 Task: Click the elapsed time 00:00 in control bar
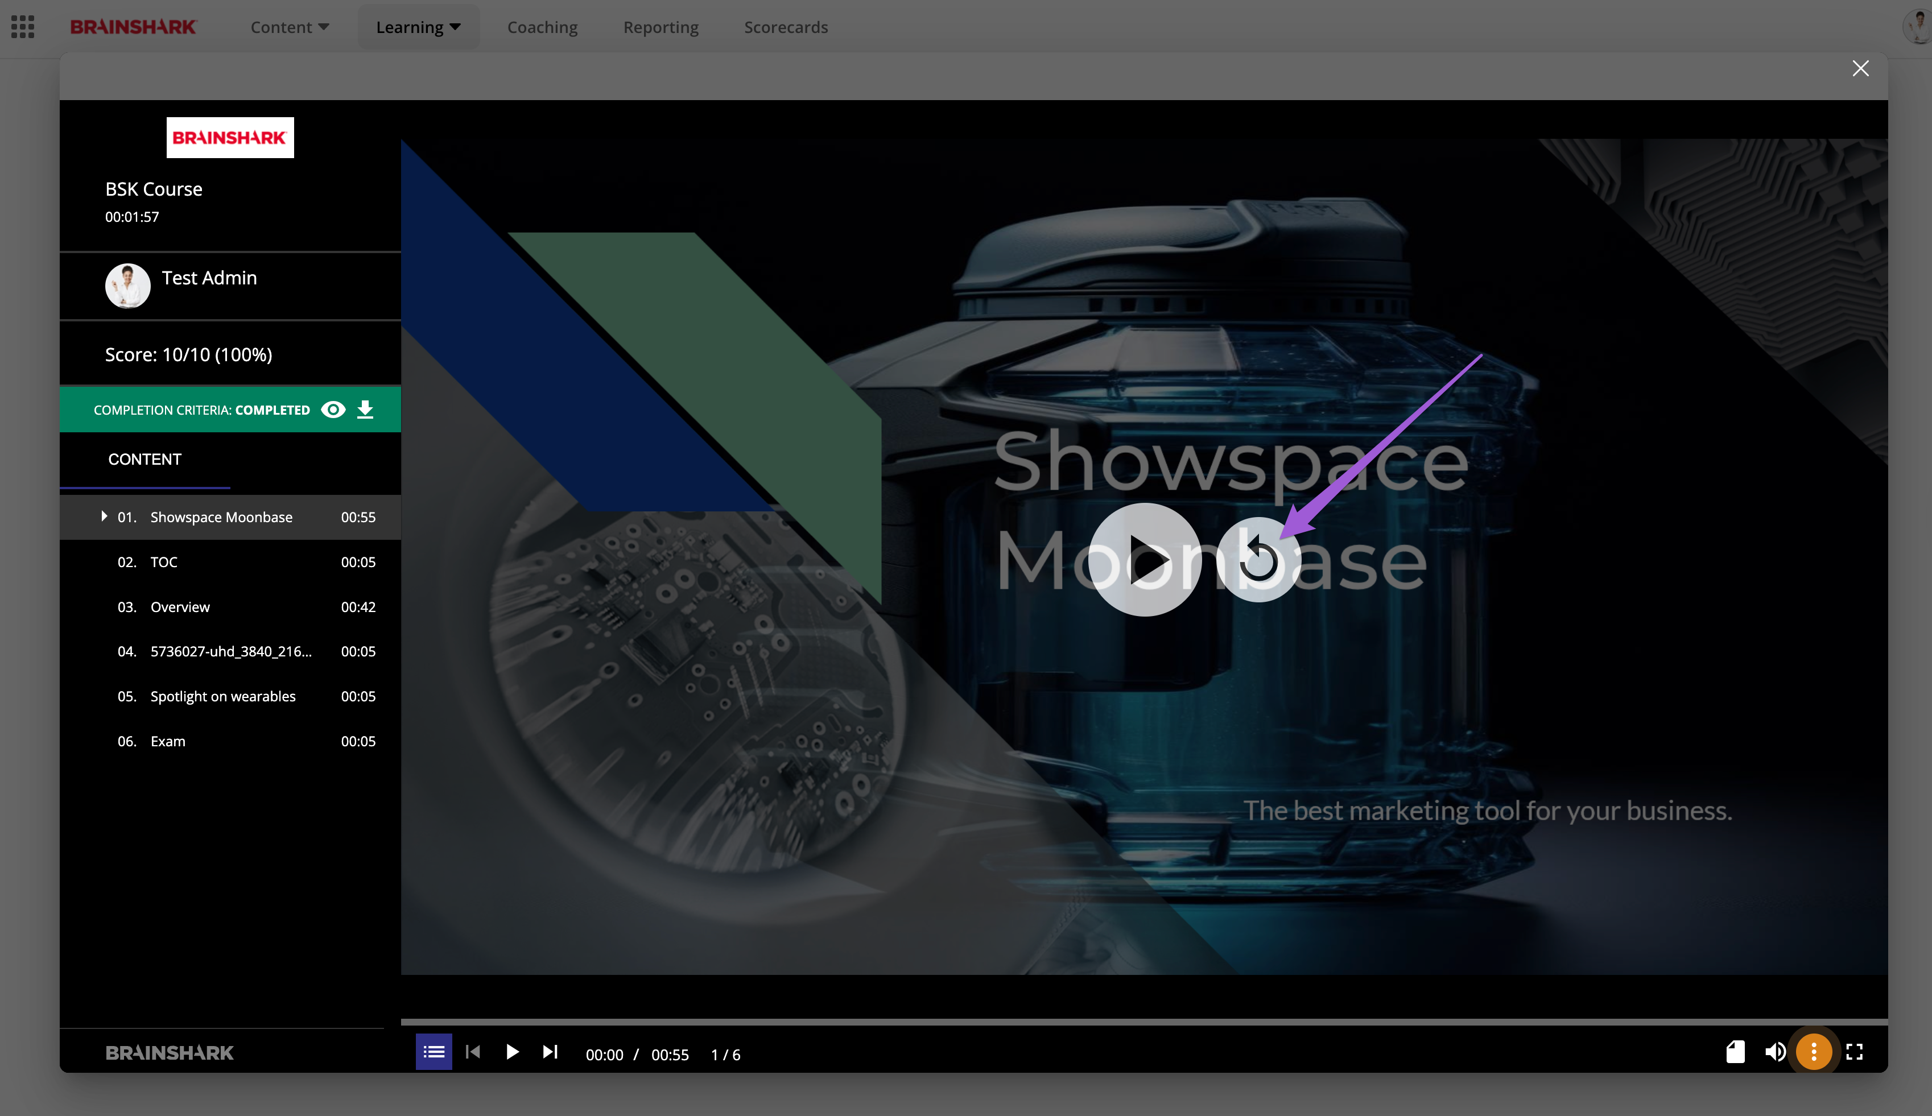(x=605, y=1055)
